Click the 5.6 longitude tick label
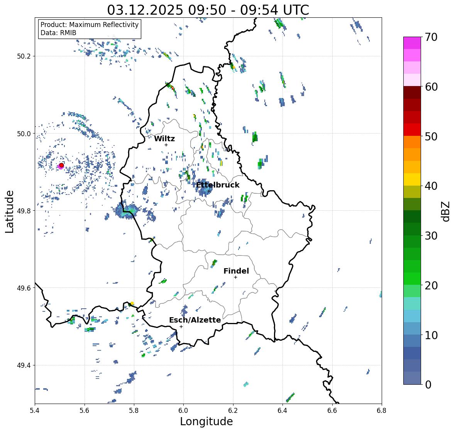This screenshot has height=431, width=455. tap(85, 411)
